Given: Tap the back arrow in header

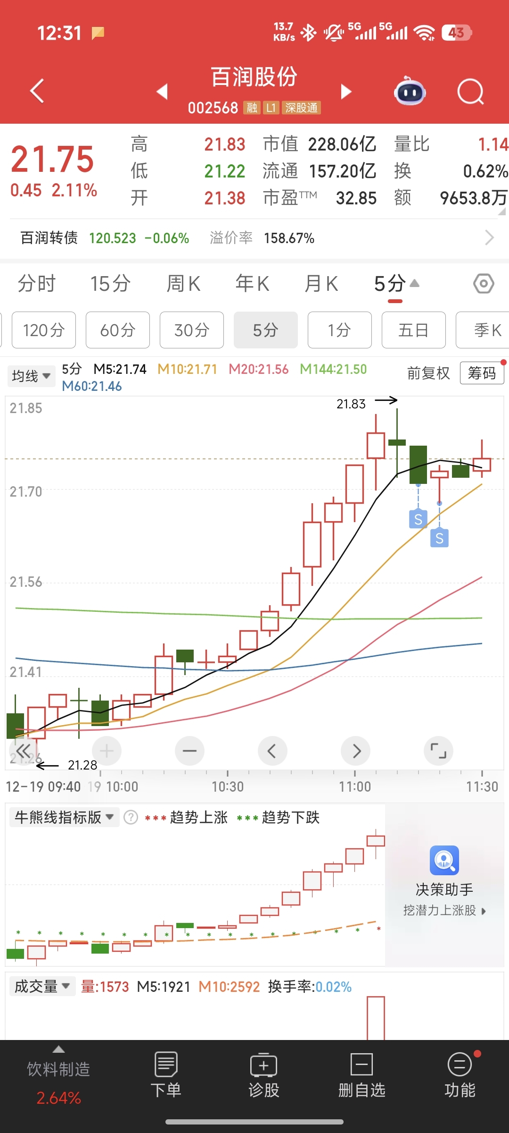Looking at the screenshot, I should click(x=37, y=91).
